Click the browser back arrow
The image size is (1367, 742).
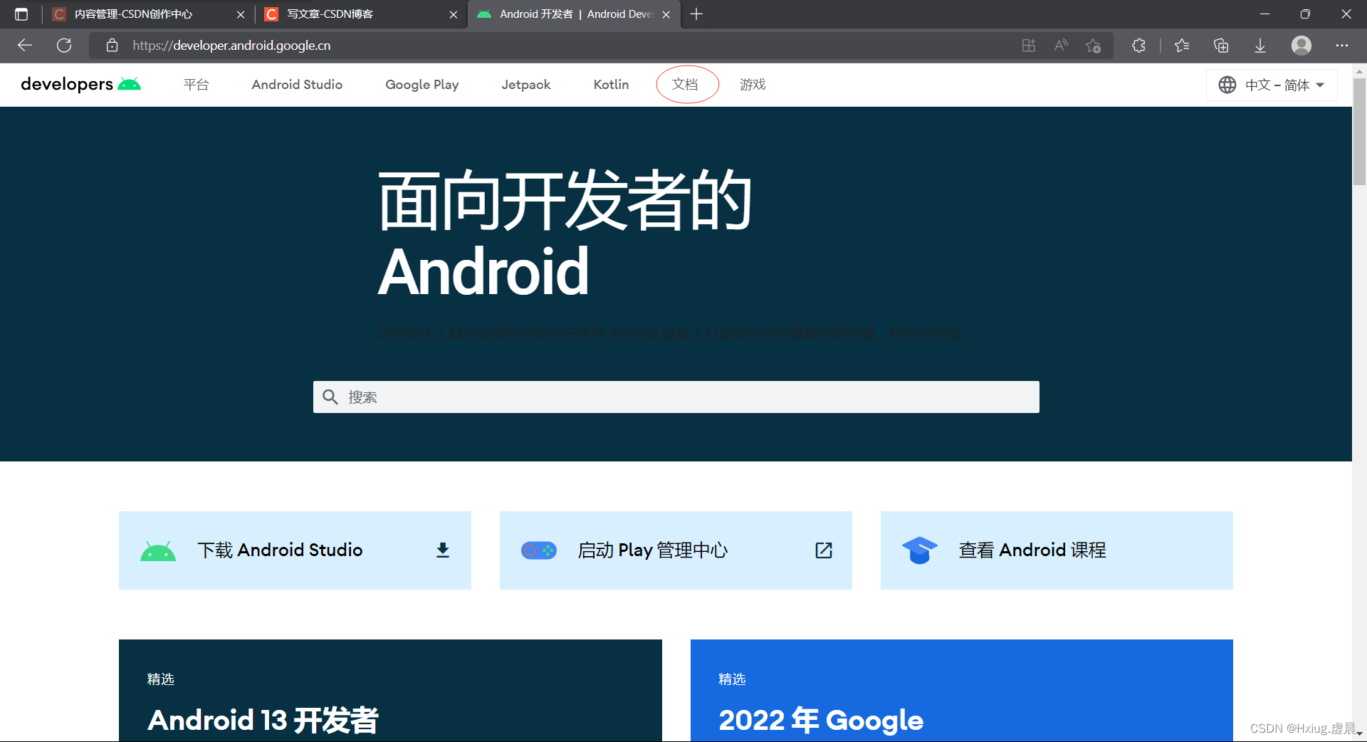(x=25, y=46)
